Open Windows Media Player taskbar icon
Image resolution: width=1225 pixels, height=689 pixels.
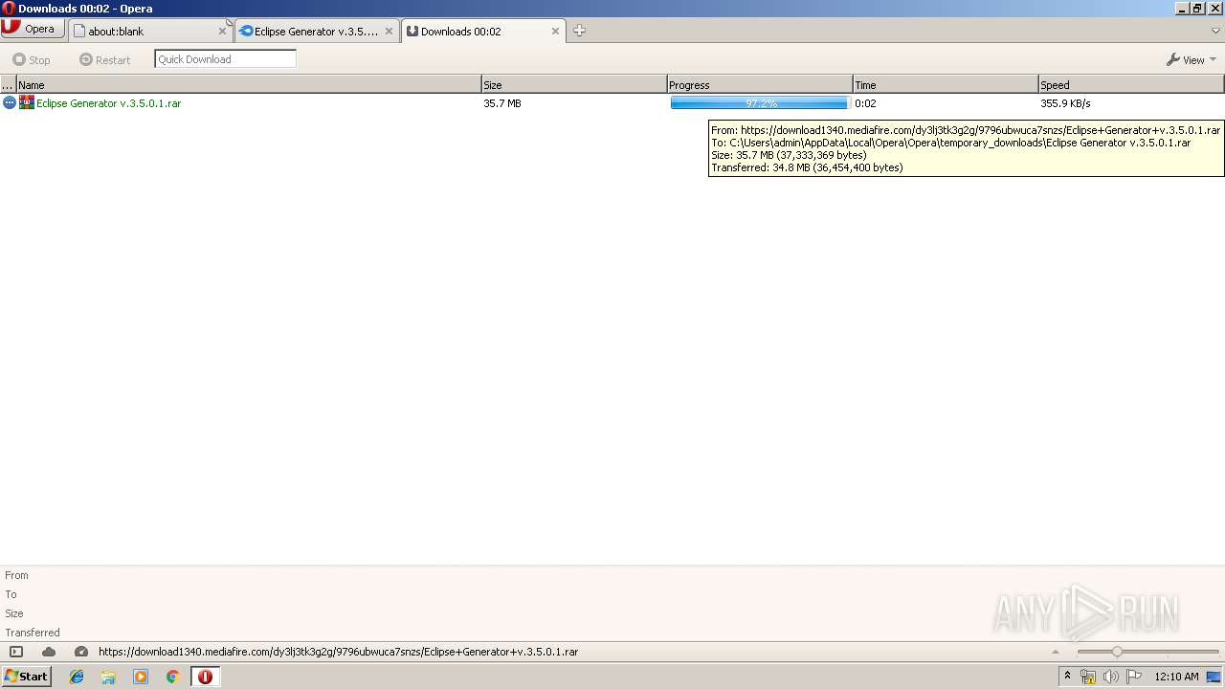(141, 677)
